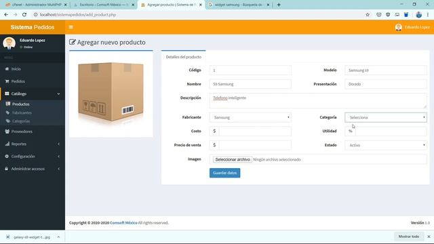Open downloaded galaxy-s8-widget jpg file

tap(32, 237)
